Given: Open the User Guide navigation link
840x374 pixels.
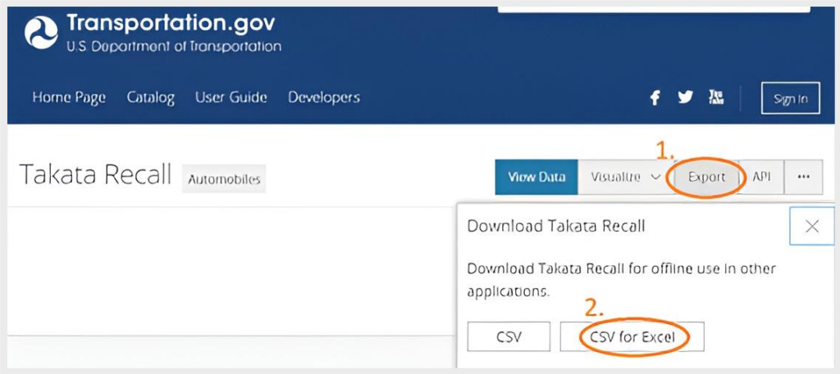Looking at the screenshot, I should click(x=231, y=97).
